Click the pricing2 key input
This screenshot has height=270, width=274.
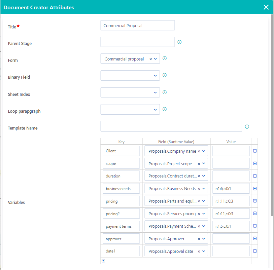click(x=121, y=213)
